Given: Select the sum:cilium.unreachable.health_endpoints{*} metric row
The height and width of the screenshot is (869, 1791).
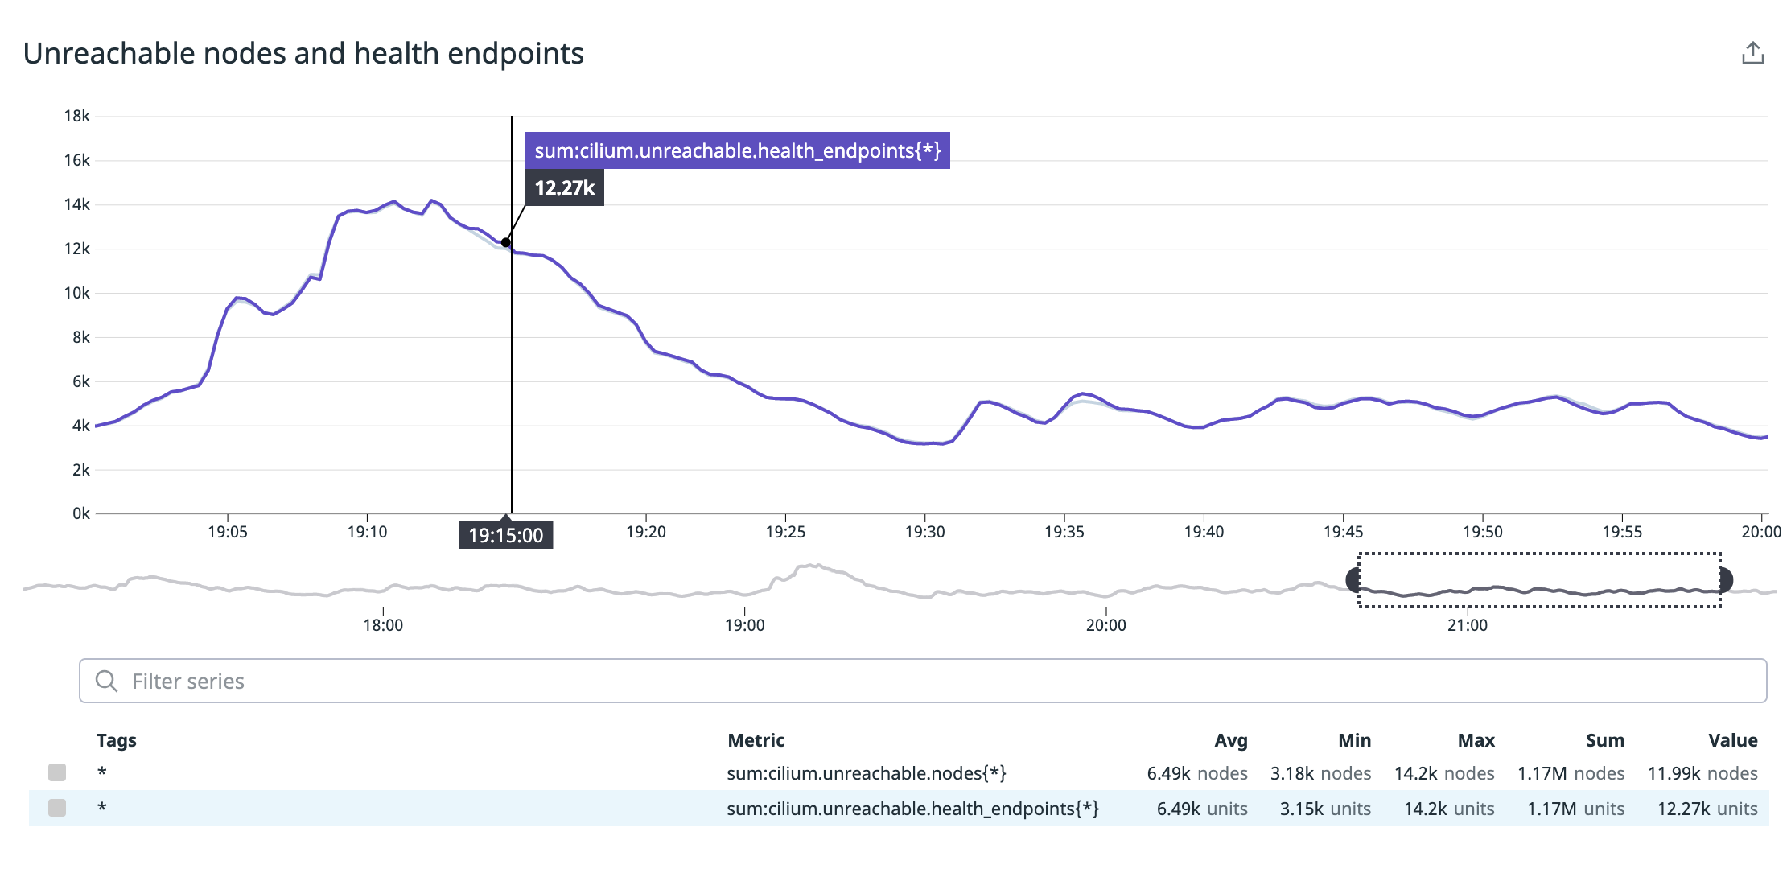Looking at the screenshot, I should click(912, 809).
